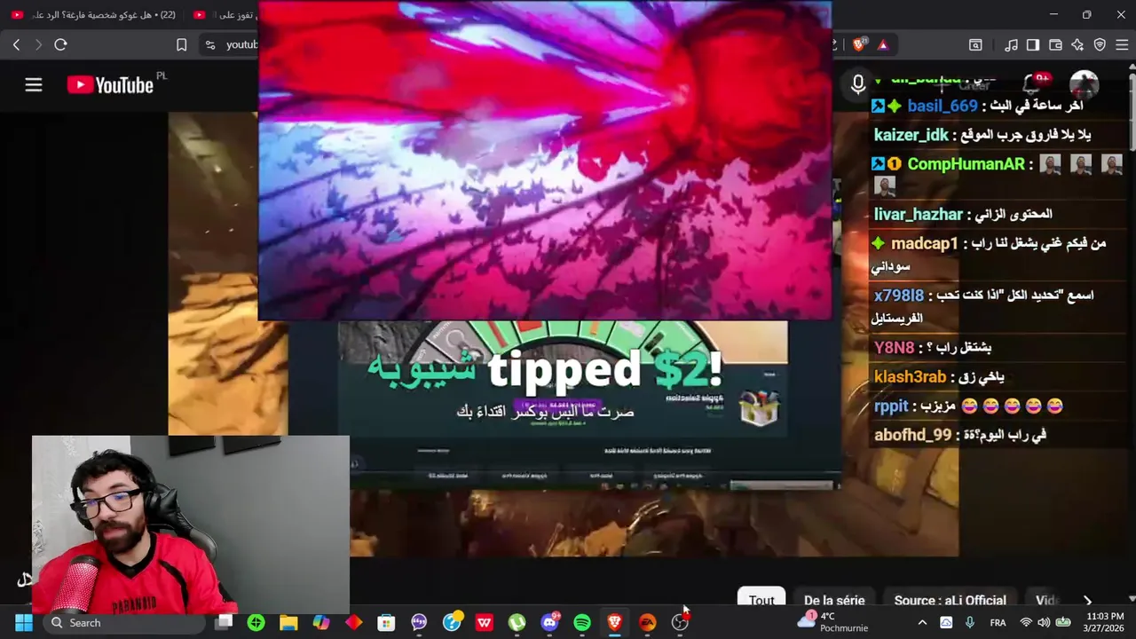Open OBS Studio from the taskbar
This screenshot has height=639, width=1136.
[x=680, y=622]
